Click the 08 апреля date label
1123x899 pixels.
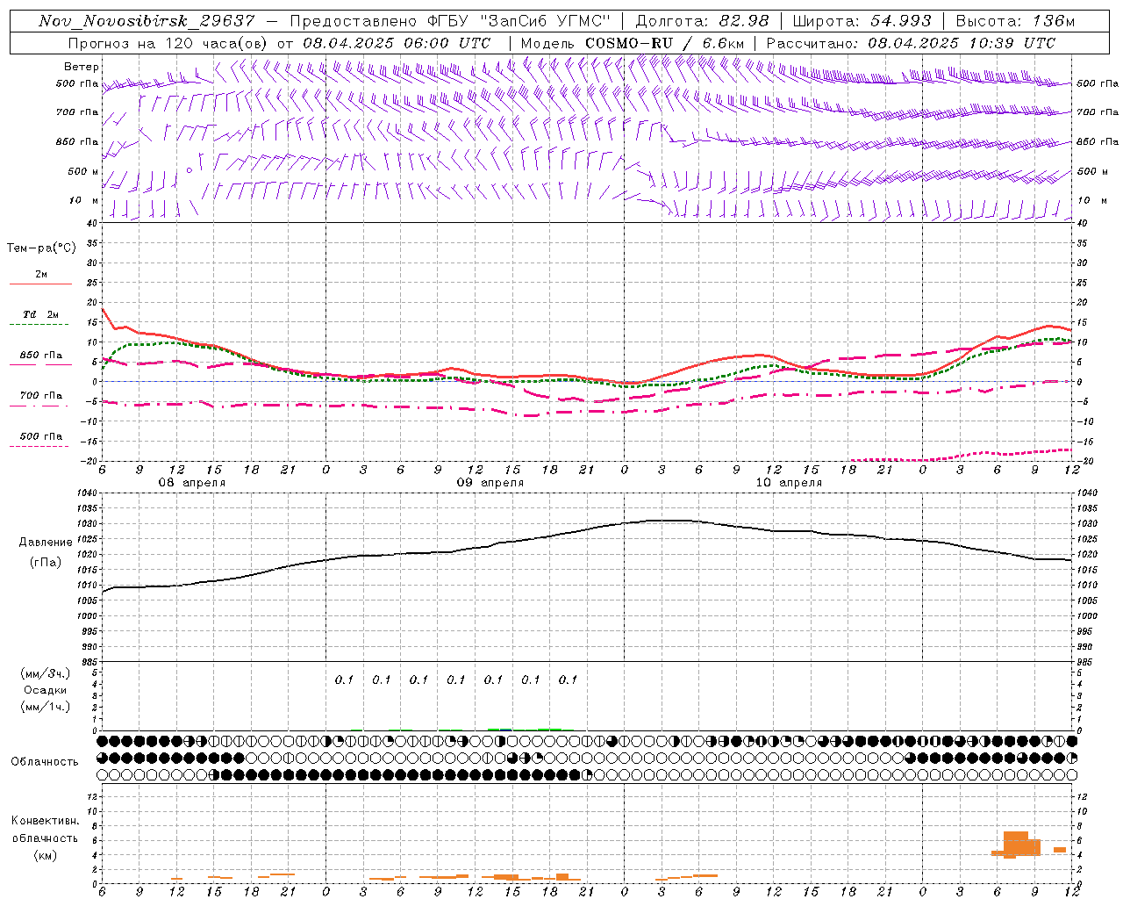191,483
